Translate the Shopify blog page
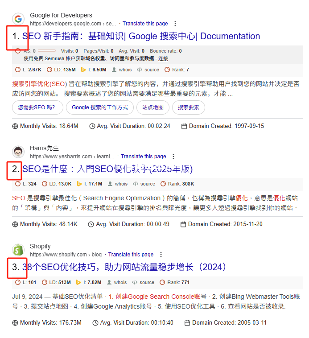Screen dimensions: 309x338 [131, 255]
